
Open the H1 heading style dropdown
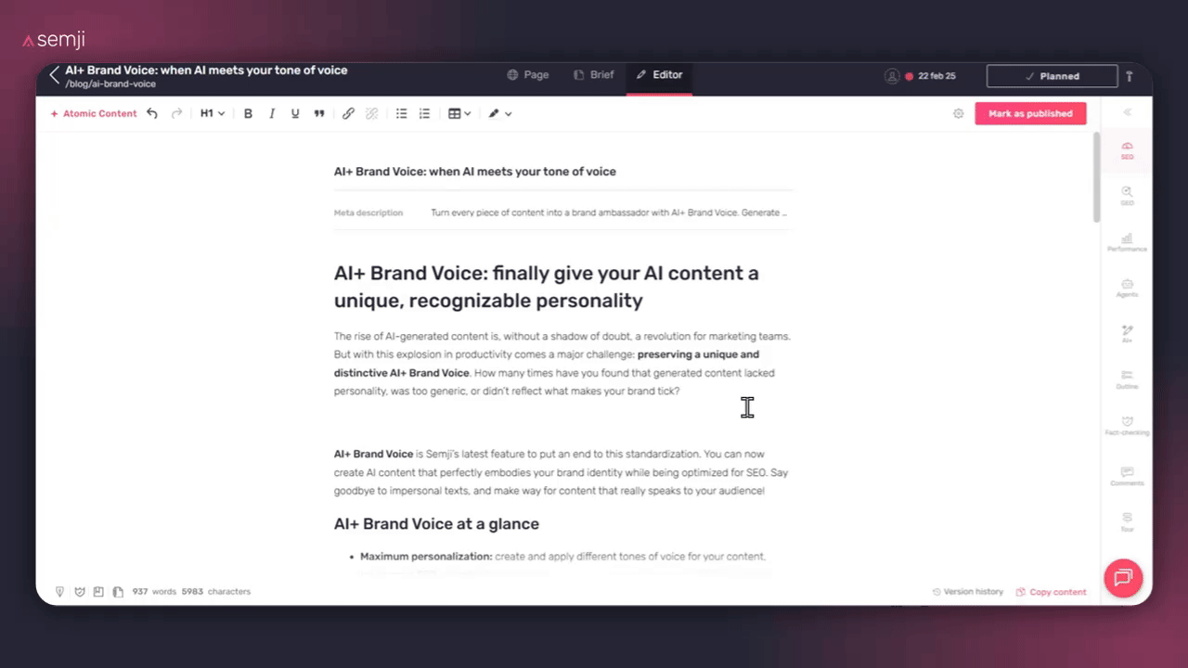pos(212,113)
